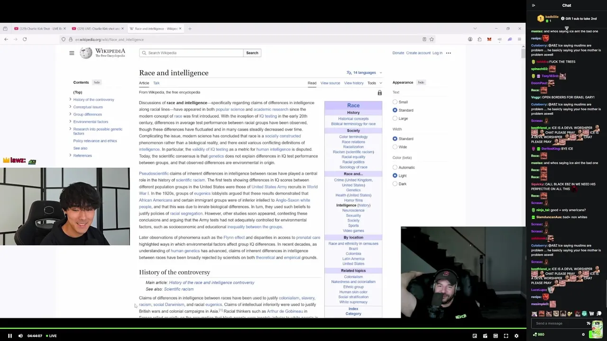
Task: Select the Article tab
Action: tap(144, 83)
